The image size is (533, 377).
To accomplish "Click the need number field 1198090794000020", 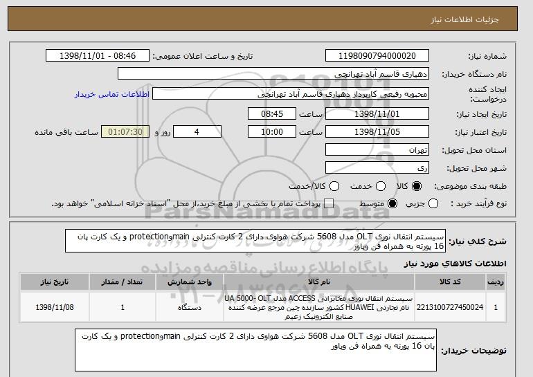I will click(377, 55).
